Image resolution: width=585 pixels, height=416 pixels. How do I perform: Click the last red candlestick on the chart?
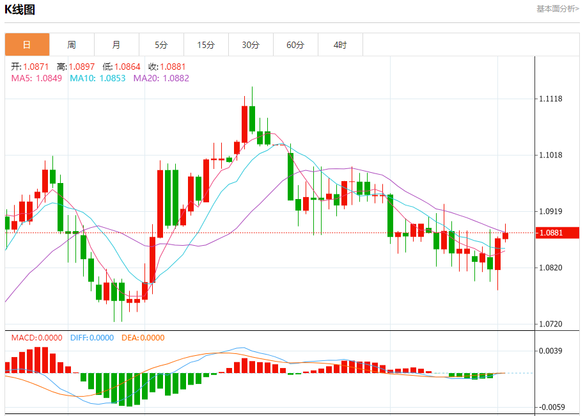point(506,236)
